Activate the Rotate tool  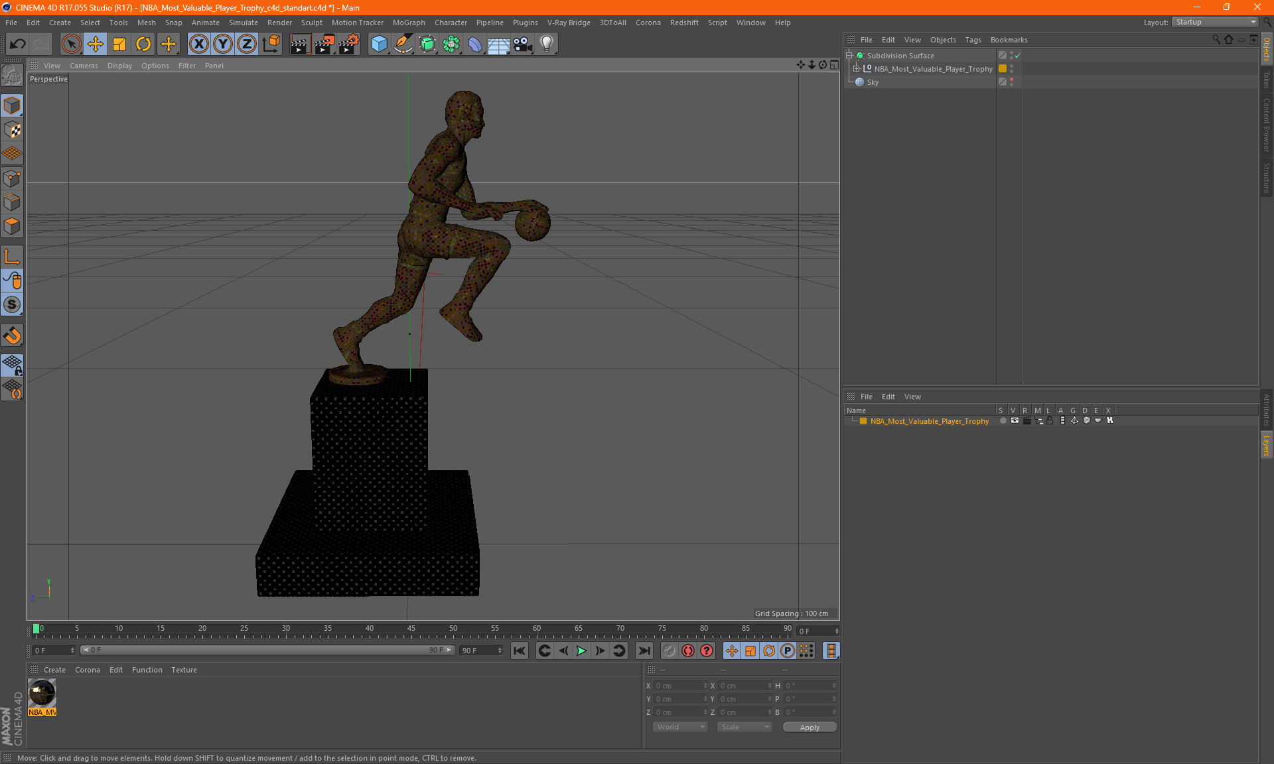click(143, 44)
